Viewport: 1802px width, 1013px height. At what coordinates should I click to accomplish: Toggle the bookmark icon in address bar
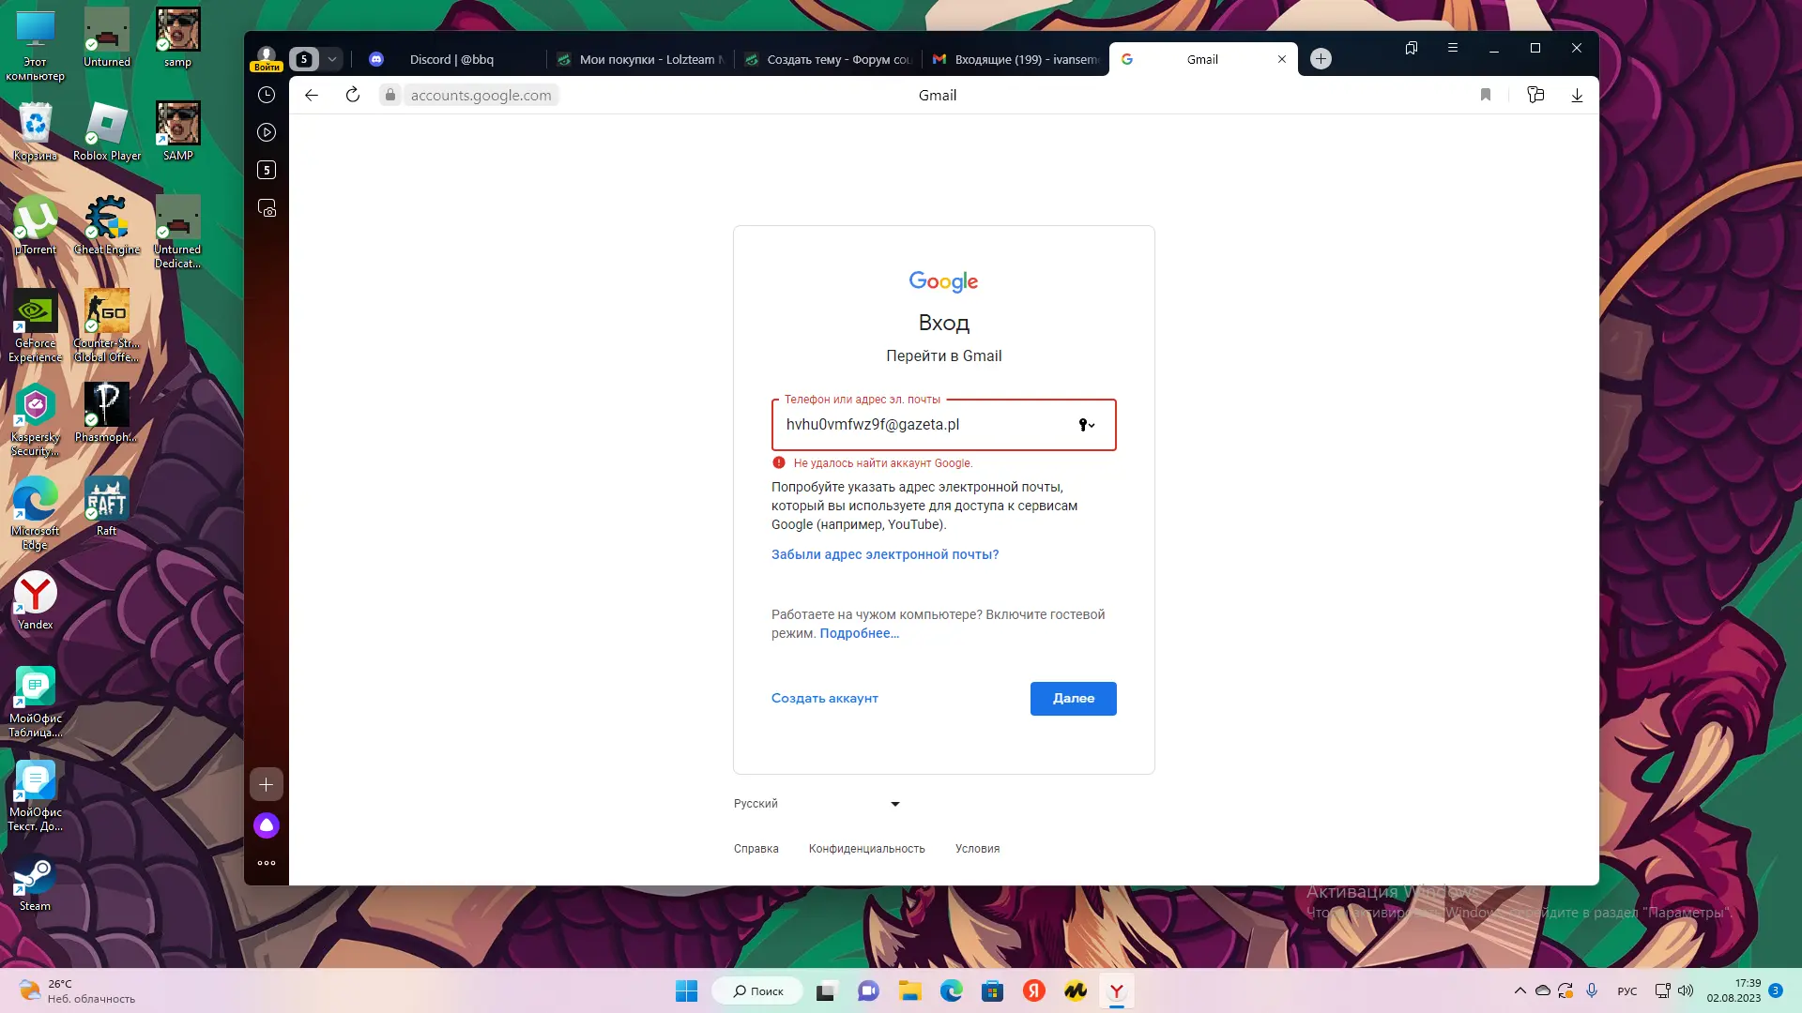click(1485, 96)
